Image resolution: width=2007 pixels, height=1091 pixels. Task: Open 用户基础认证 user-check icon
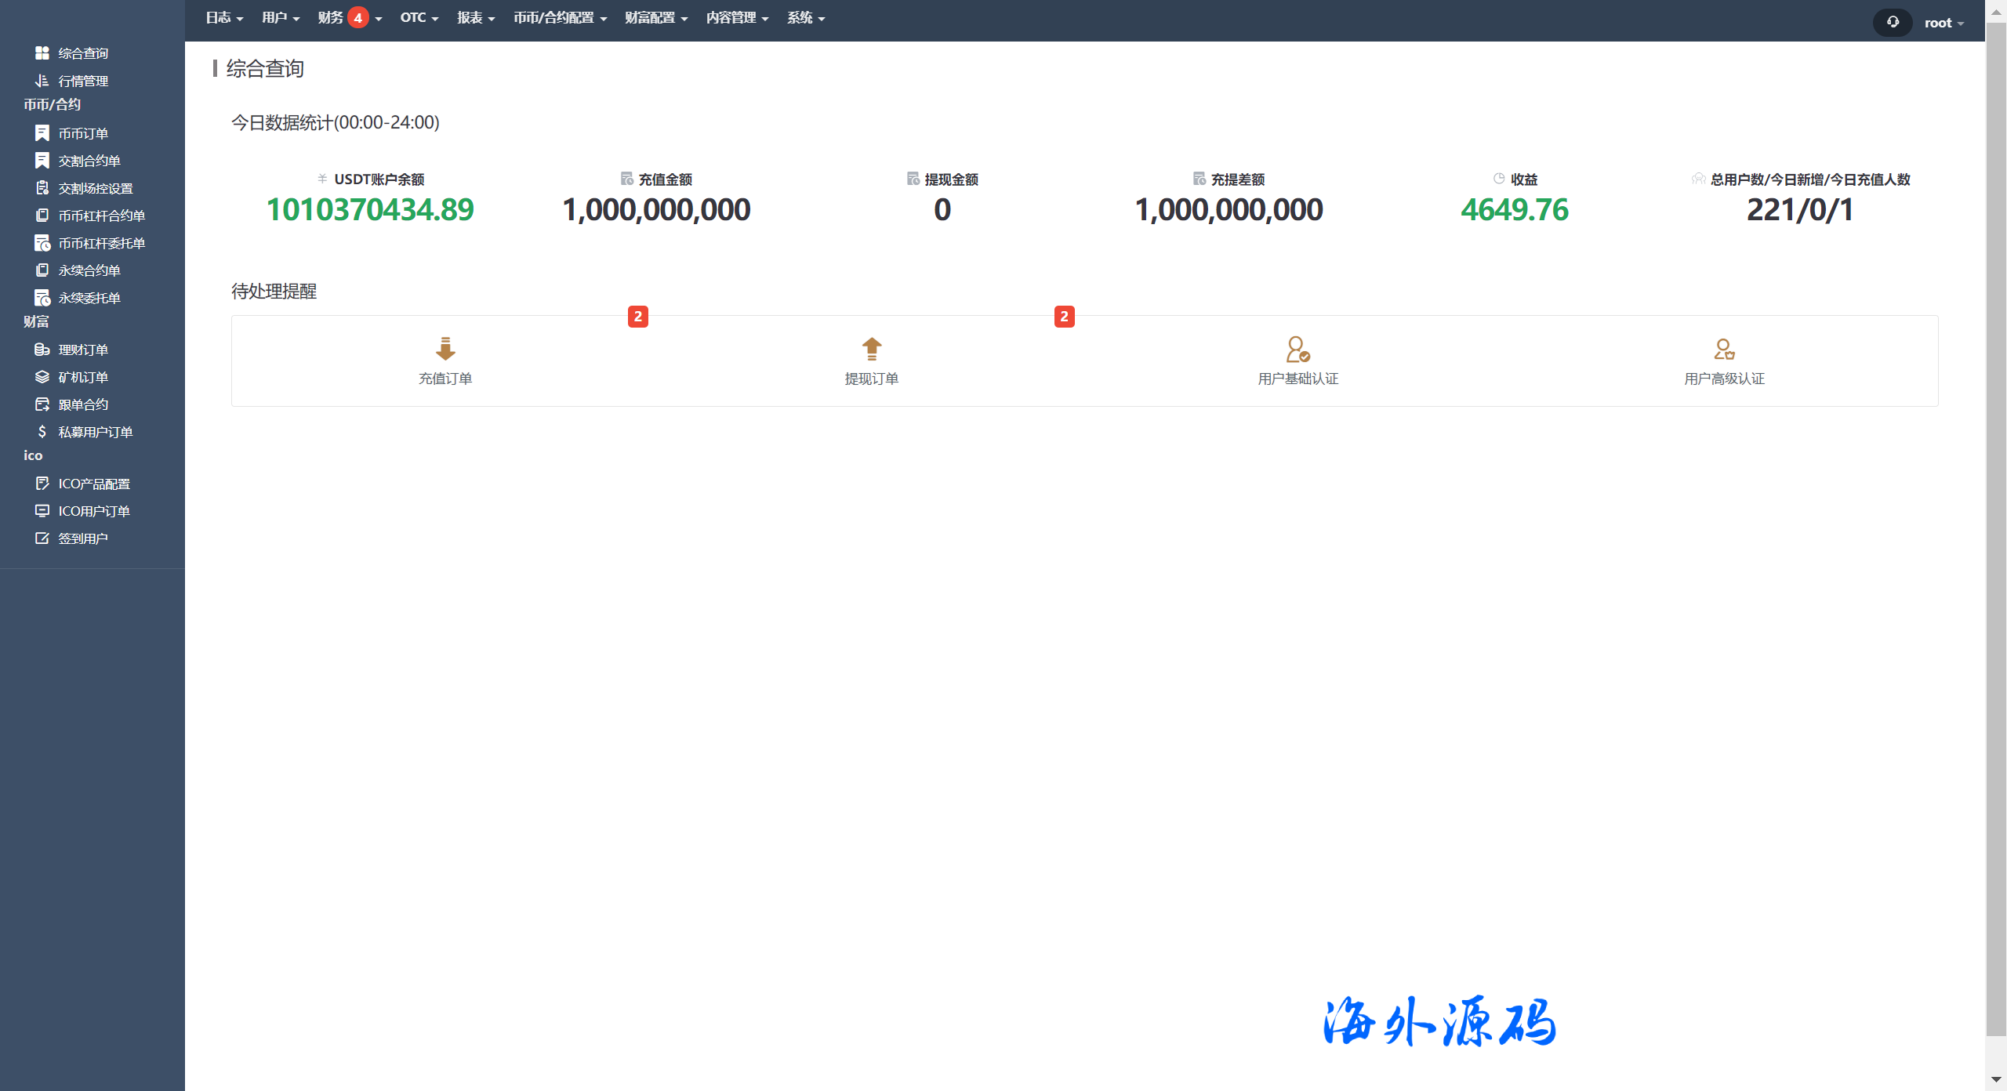tap(1297, 349)
